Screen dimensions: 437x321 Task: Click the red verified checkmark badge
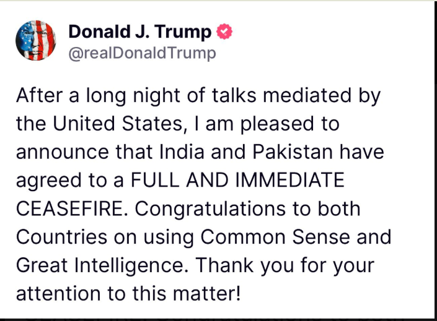224,32
